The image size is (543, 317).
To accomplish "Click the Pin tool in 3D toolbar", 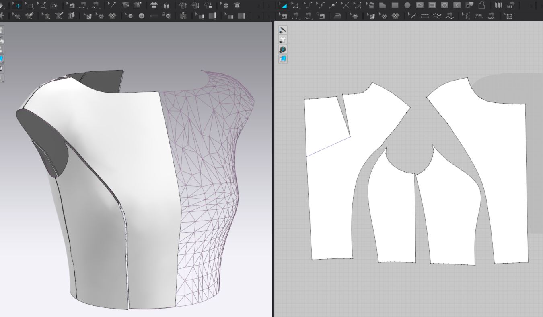I will (111, 6).
